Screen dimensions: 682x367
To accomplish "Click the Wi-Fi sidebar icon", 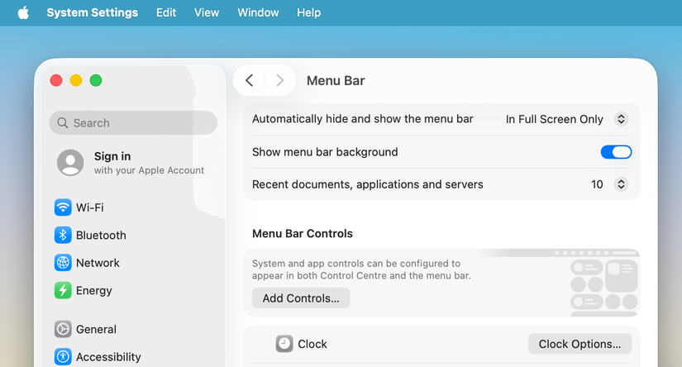I will click(63, 207).
